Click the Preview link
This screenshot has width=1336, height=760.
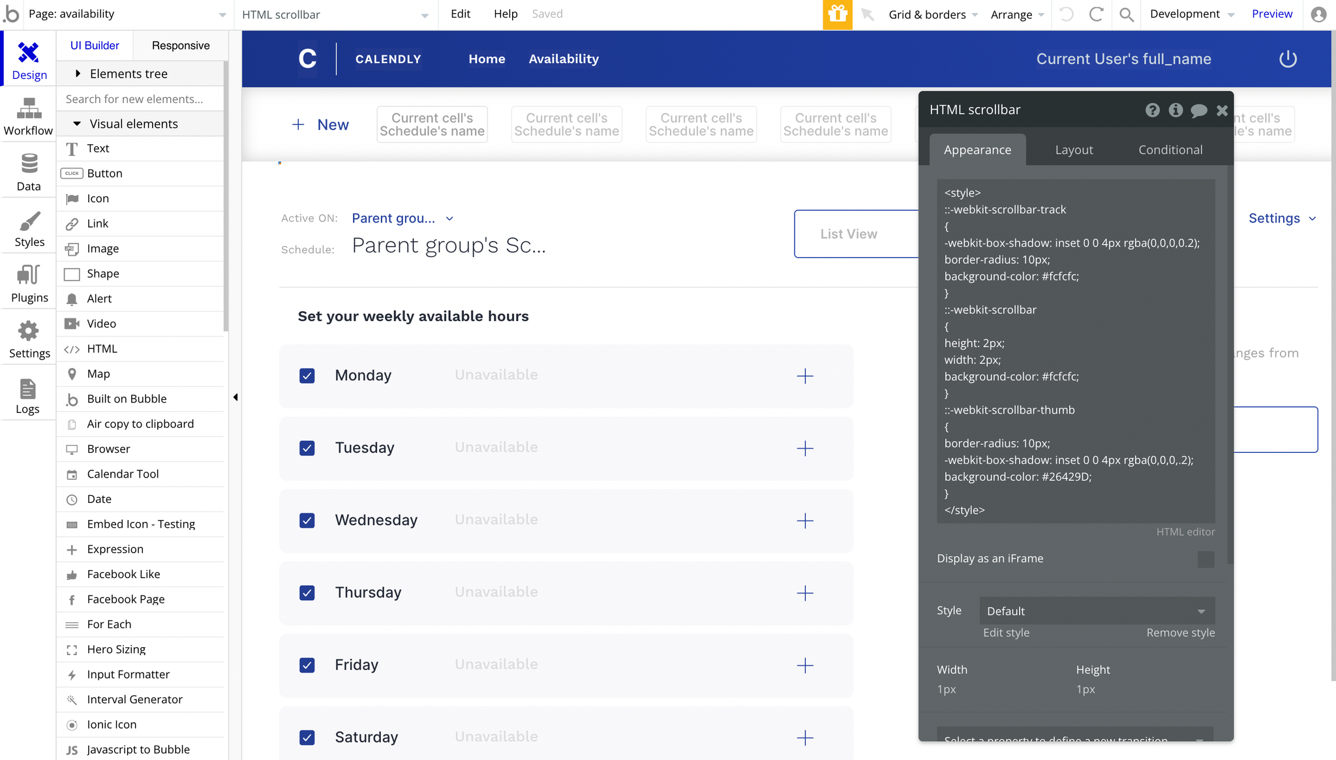pos(1271,14)
